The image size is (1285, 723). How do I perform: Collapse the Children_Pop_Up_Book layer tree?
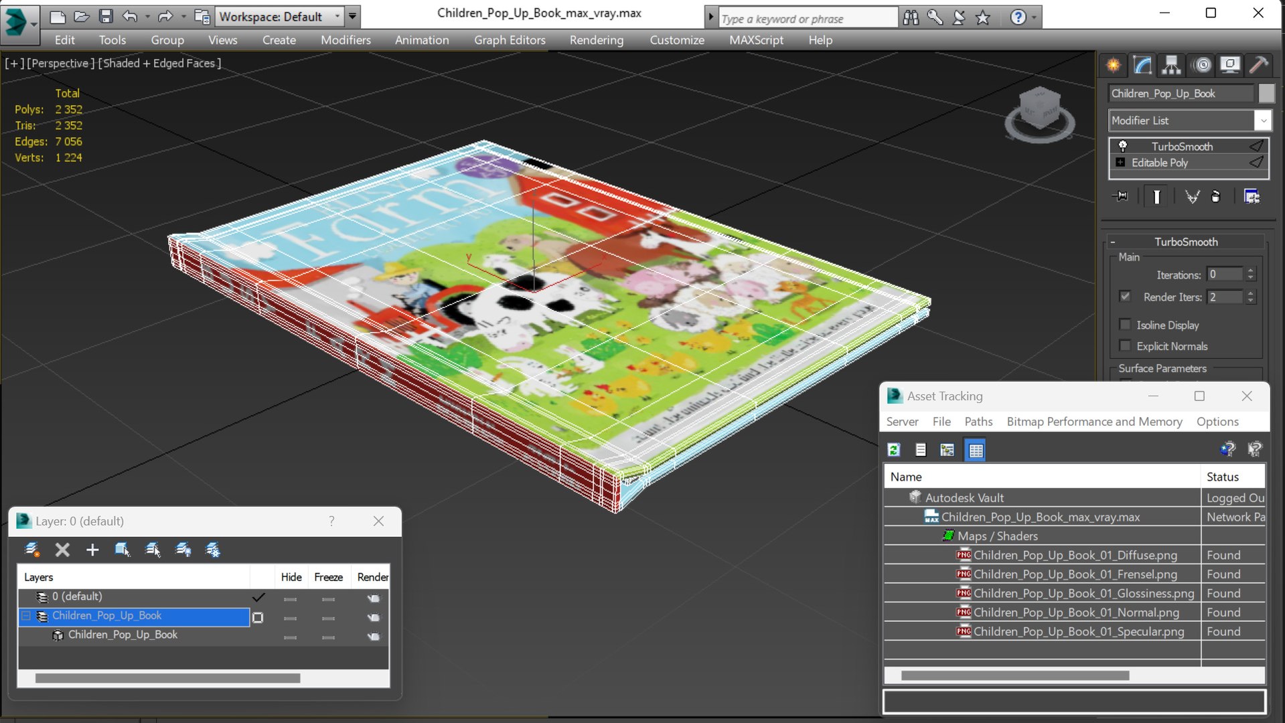point(26,616)
